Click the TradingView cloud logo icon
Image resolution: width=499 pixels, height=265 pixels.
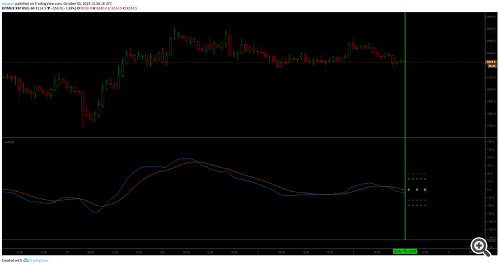(26, 260)
